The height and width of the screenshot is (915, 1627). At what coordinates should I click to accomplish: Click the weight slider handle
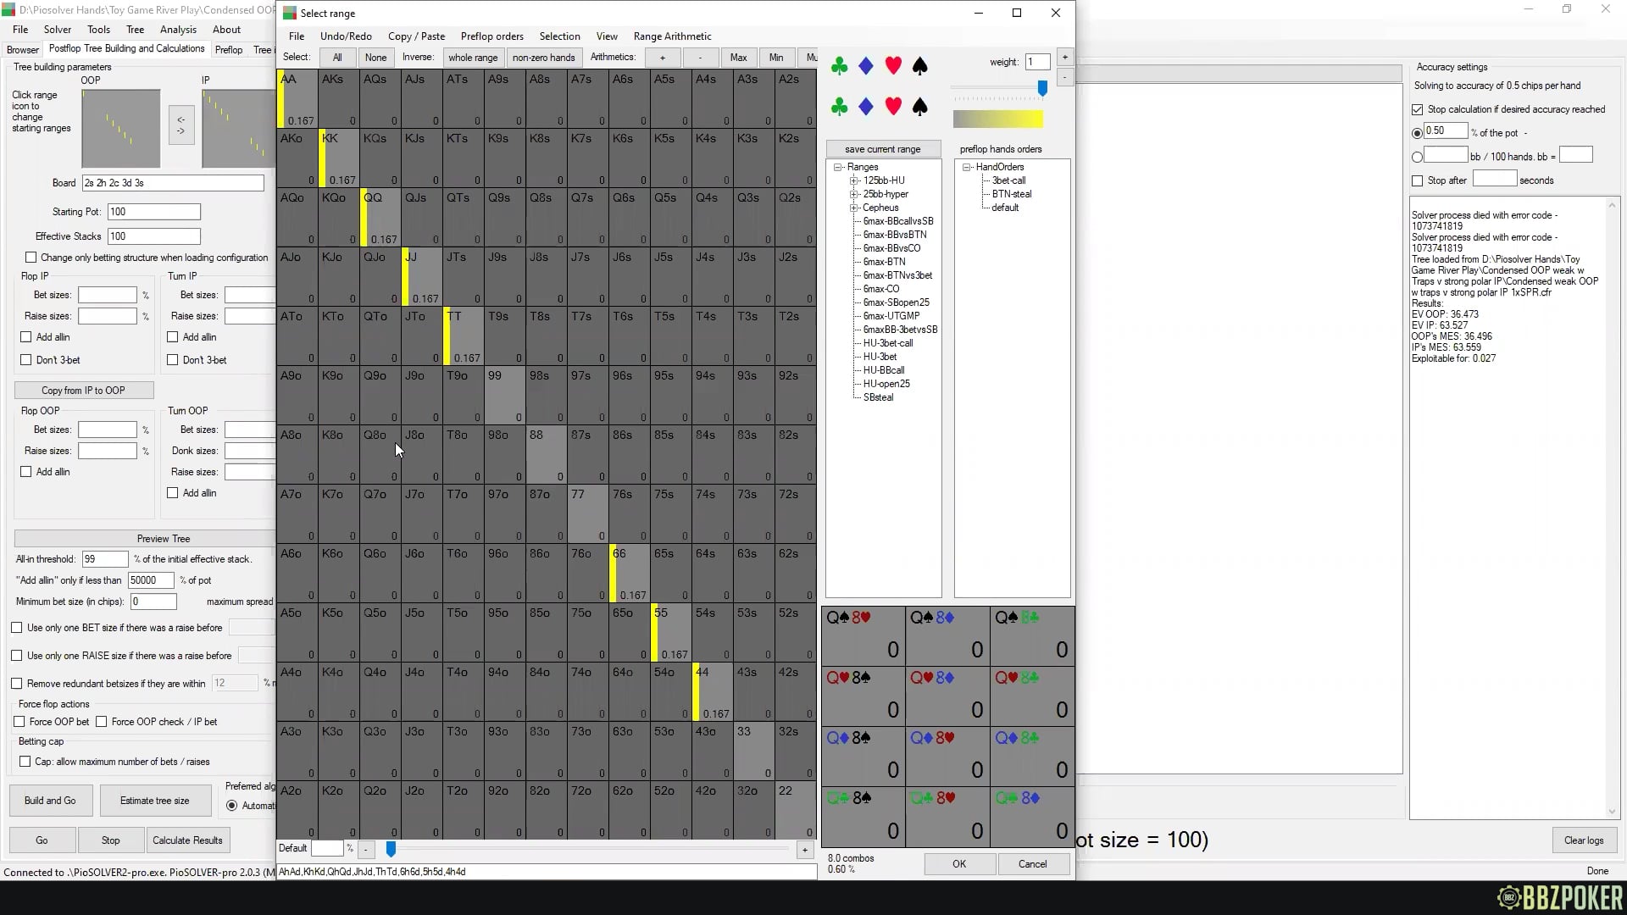coord(1042,88)
